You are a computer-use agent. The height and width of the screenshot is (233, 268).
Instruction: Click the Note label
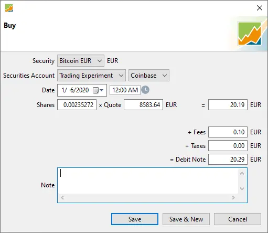[x=48, y=185]
